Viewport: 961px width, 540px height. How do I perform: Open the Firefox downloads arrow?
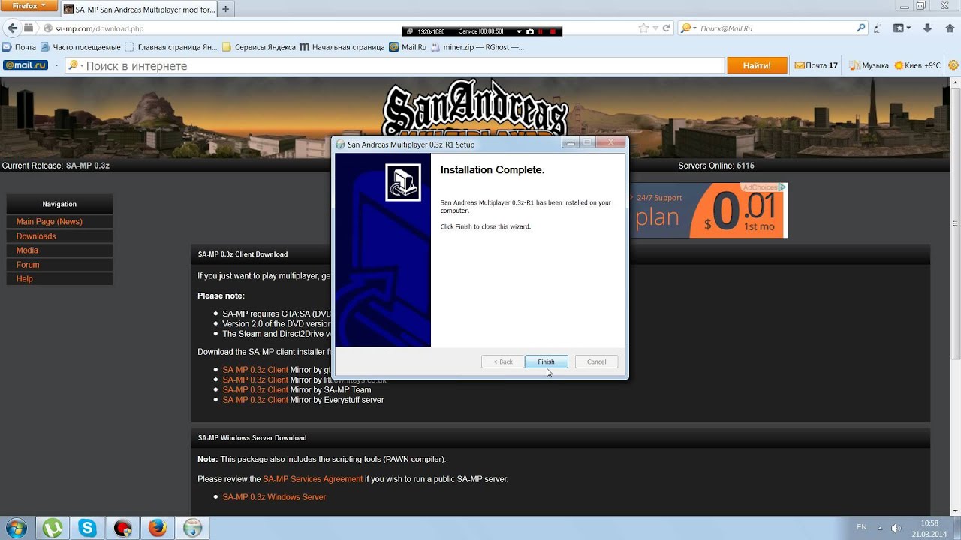click(928, 28)
